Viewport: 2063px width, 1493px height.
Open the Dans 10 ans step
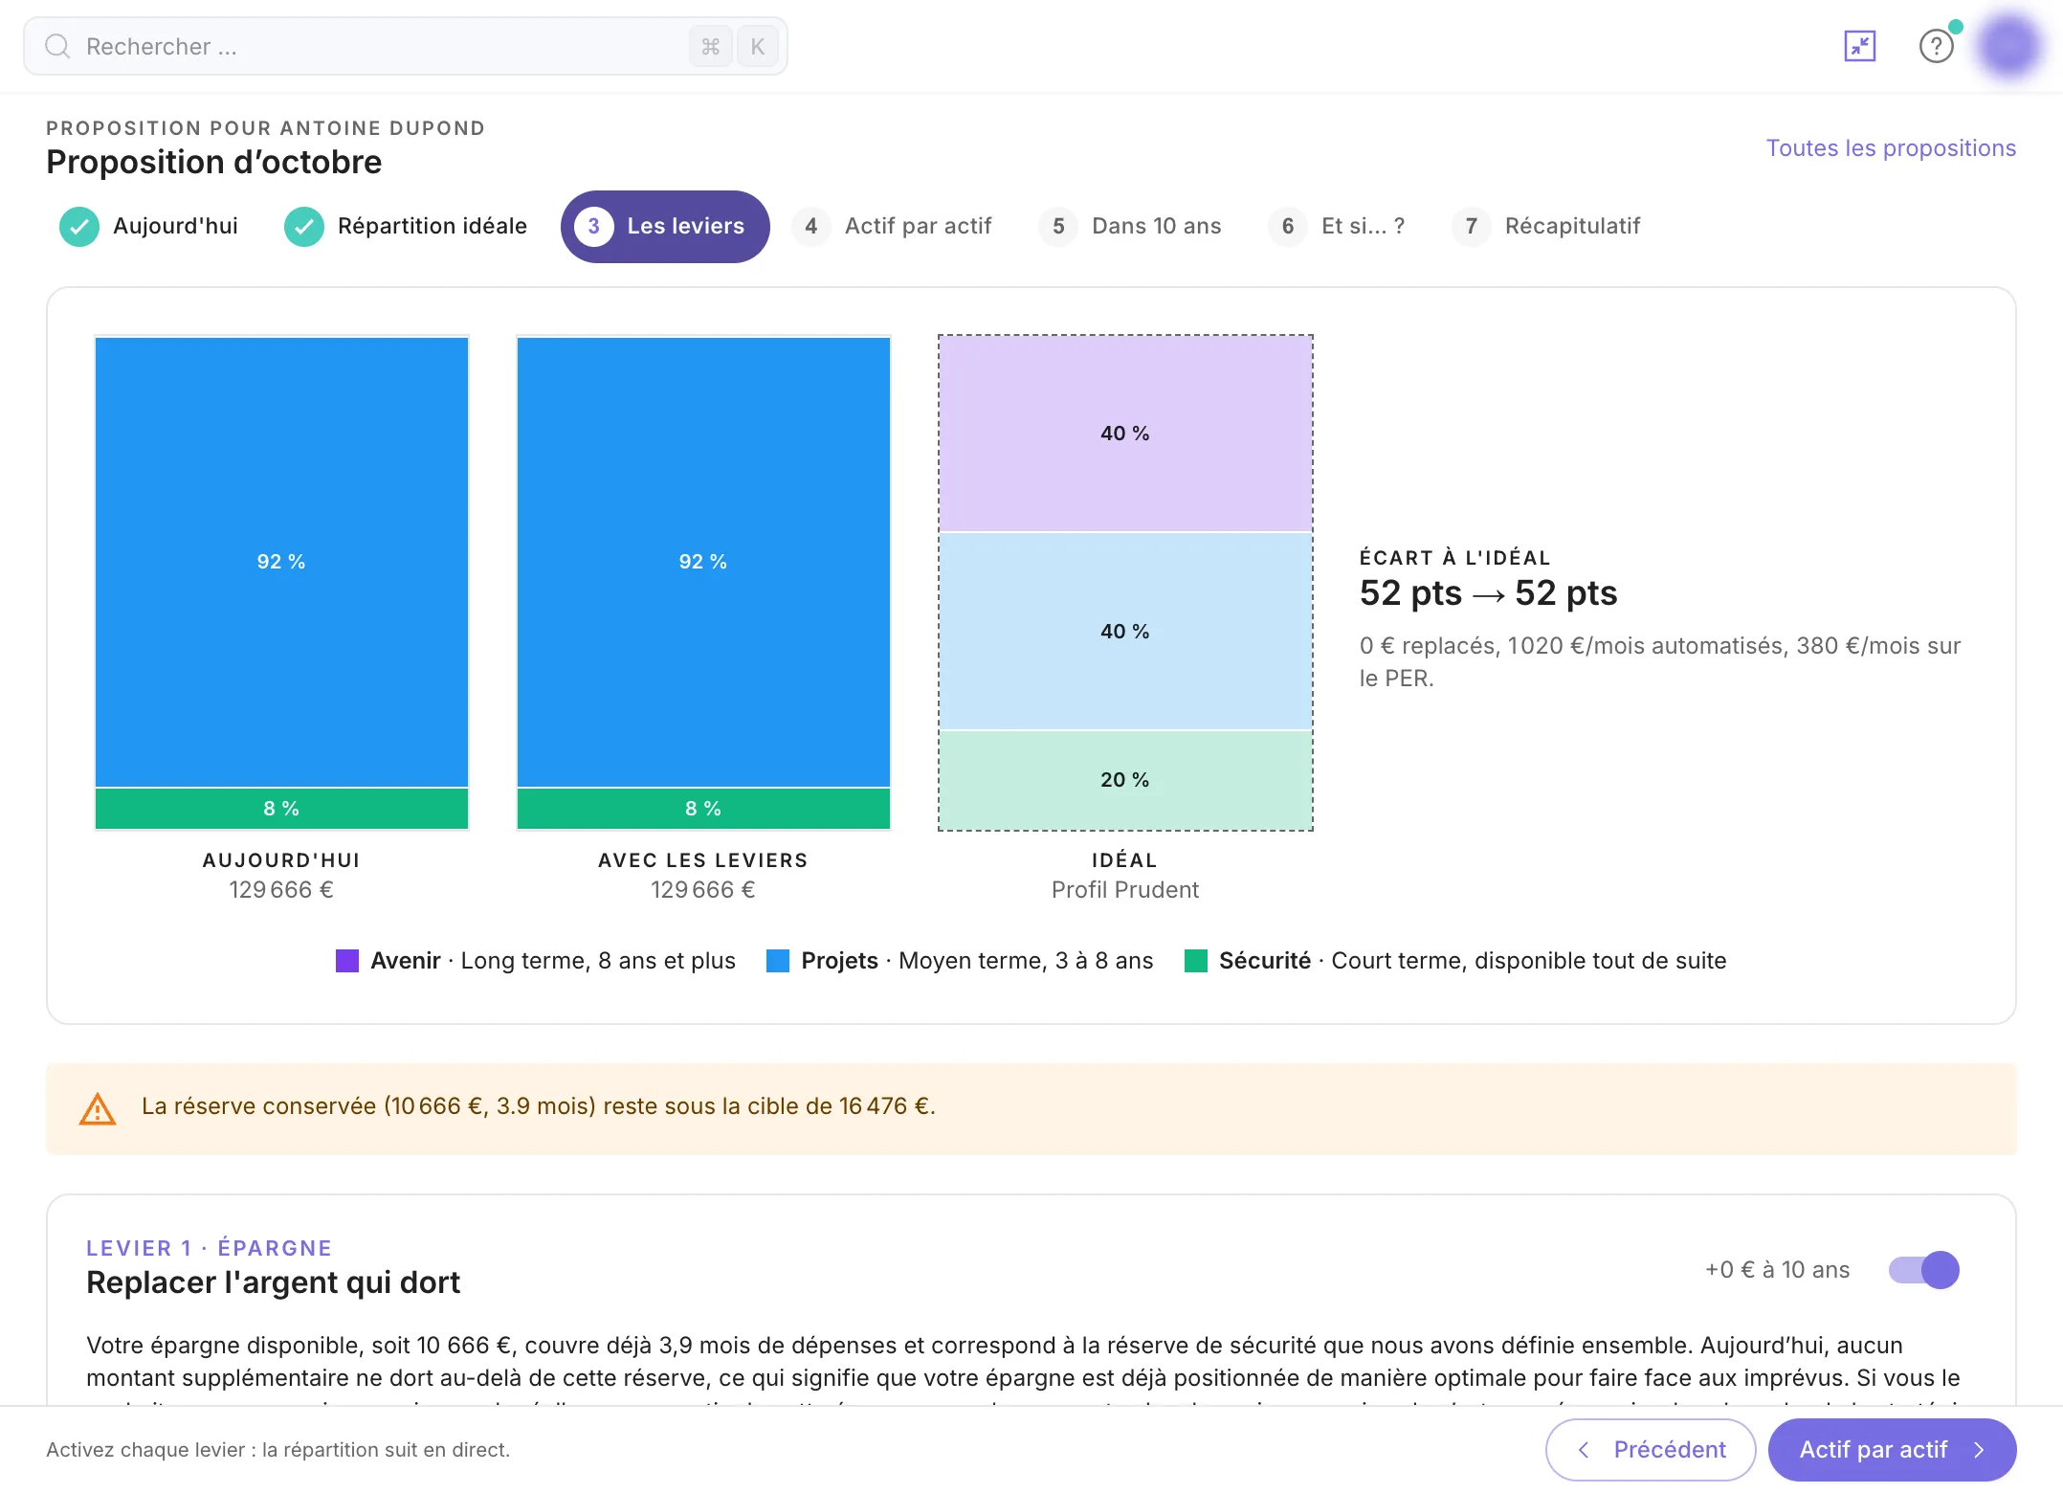click(x=1130, y=227)
